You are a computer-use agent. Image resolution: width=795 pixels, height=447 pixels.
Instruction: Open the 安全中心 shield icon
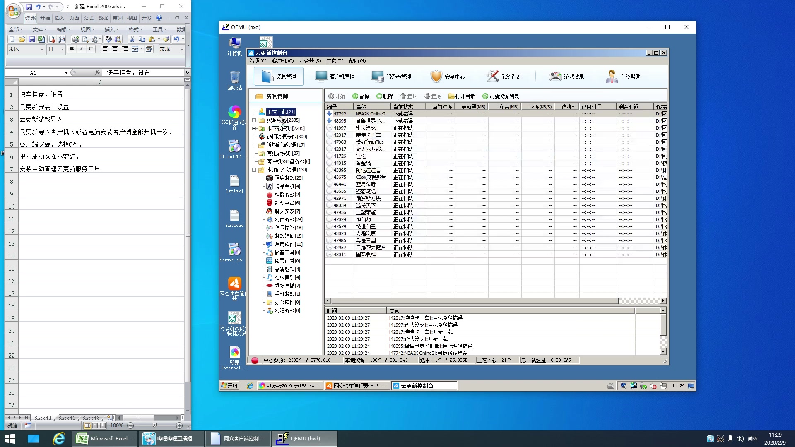(x=436, y=77)
